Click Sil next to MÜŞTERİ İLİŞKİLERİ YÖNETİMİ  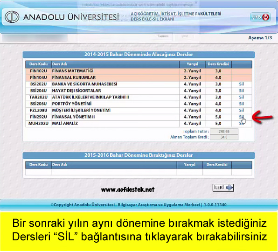[241, 110]
